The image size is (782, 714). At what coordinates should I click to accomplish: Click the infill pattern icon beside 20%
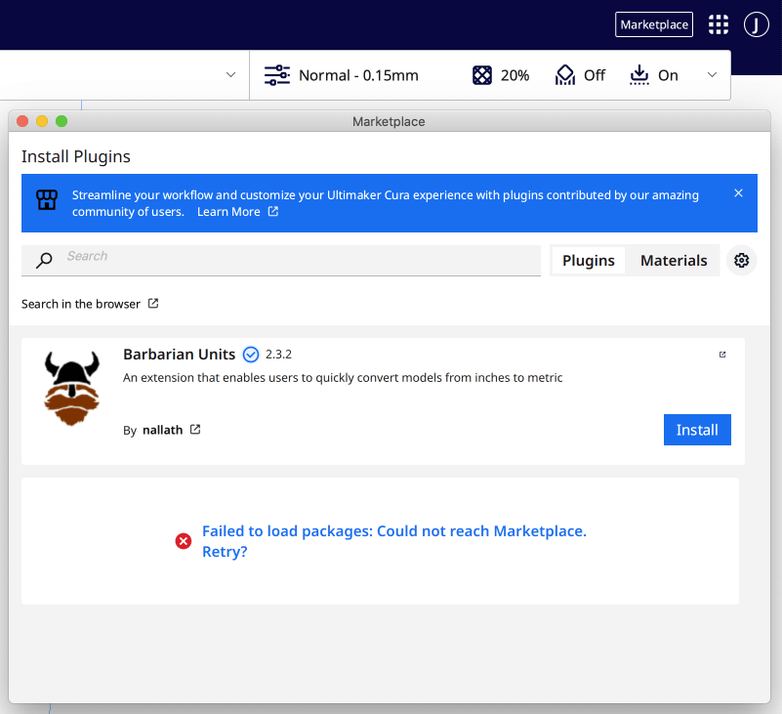pos(481,75)
